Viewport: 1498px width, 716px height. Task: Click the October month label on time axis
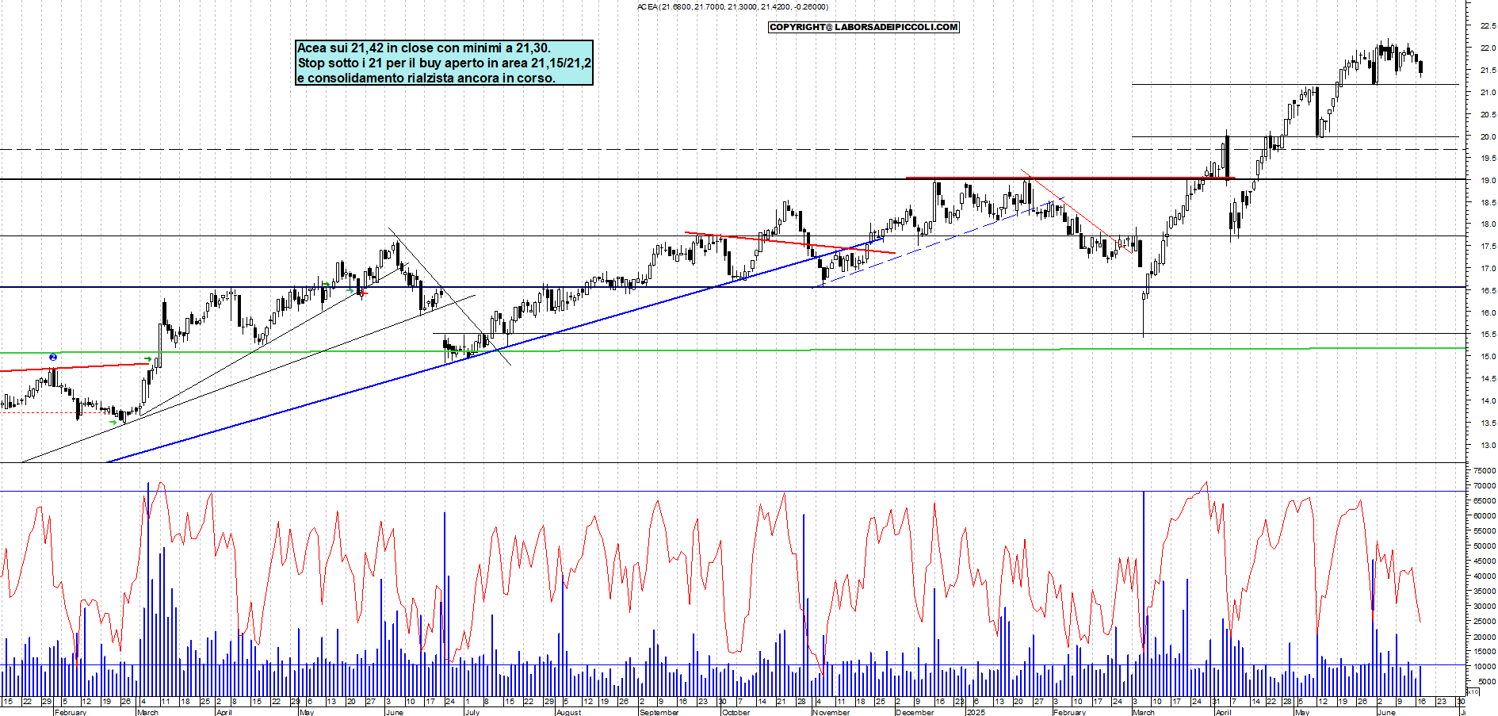tap(736, 712)
